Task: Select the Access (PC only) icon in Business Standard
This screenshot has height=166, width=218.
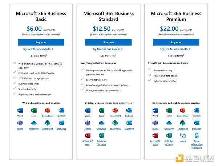Action: (88, 135)
